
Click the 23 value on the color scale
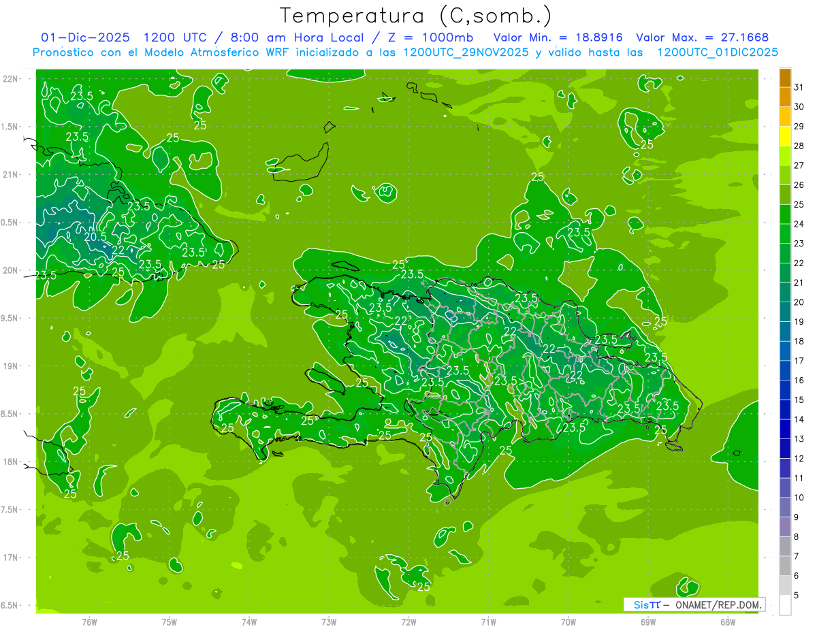pyautogui.click(x=799, y=244)
